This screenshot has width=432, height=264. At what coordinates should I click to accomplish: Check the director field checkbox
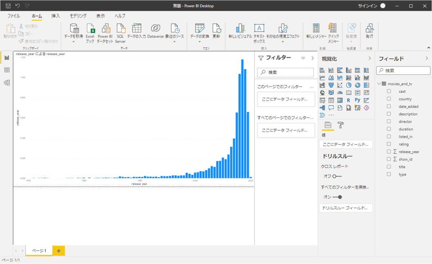(389, 121)
